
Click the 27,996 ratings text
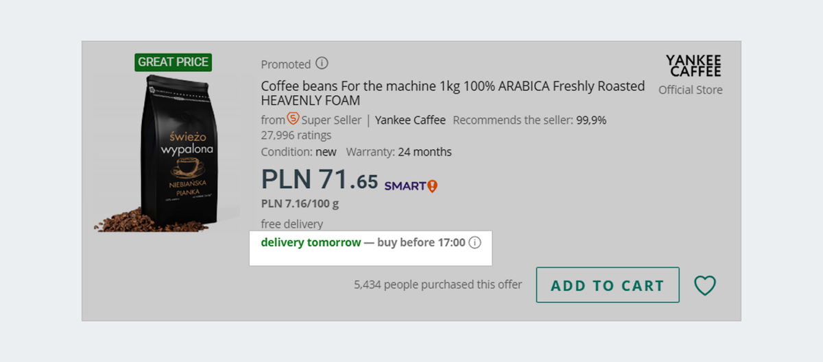(296, 135)
